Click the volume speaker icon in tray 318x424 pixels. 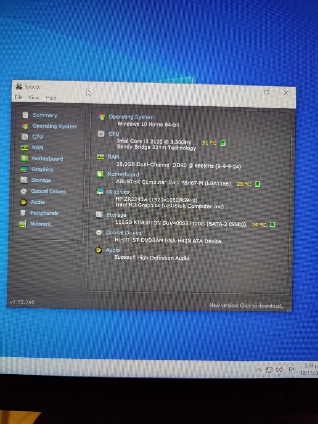tap(279, 370)
